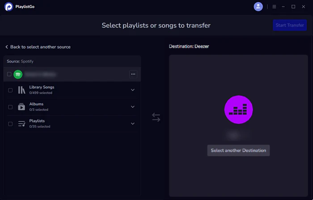Image resolution: width=313 pixels, height=200 pixels.
Task: Click the swap source and destination arrows
Action: pos(156,117)
